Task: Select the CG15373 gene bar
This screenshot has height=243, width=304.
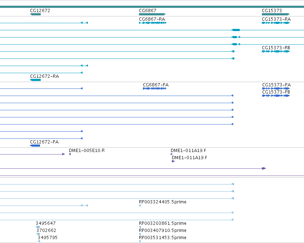Action: click(276, 14)
